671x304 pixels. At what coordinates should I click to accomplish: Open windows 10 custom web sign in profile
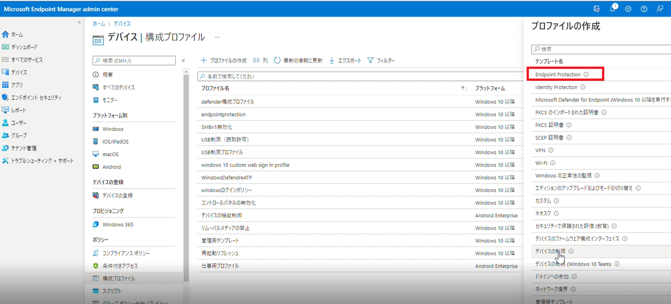point(245,165)
